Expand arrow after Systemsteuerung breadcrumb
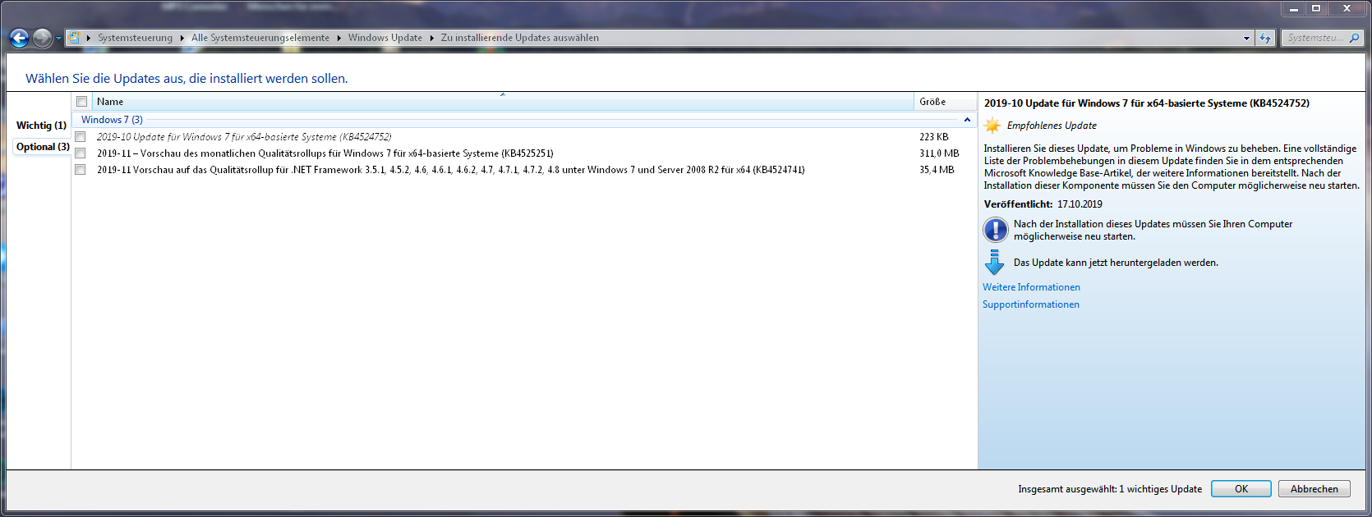The image size is (1372, 517). click(x=182, y=38)
